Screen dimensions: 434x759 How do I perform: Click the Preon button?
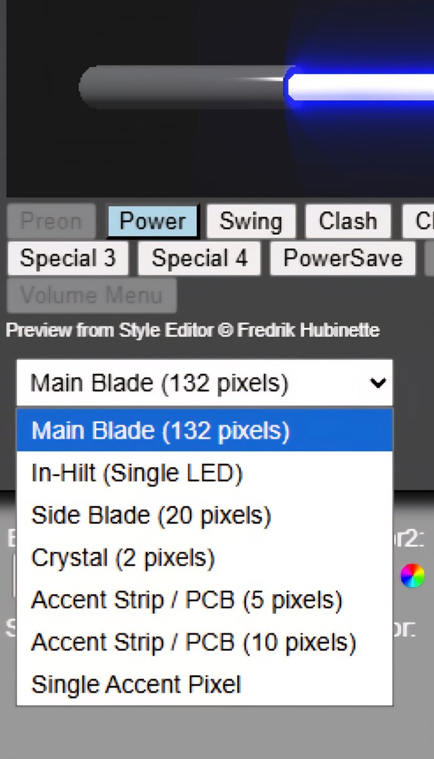pos(51,222)
